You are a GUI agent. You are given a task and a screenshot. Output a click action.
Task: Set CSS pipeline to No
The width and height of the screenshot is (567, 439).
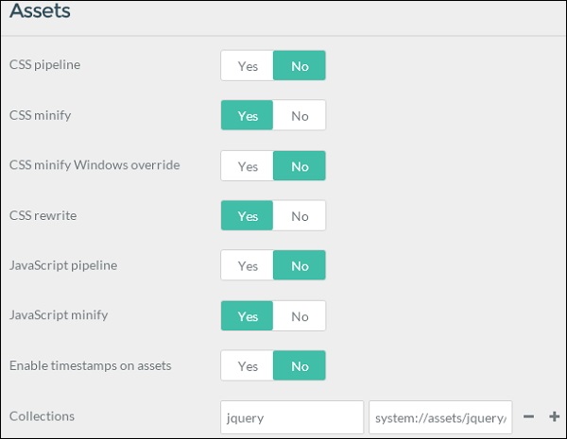pos(300,66)
